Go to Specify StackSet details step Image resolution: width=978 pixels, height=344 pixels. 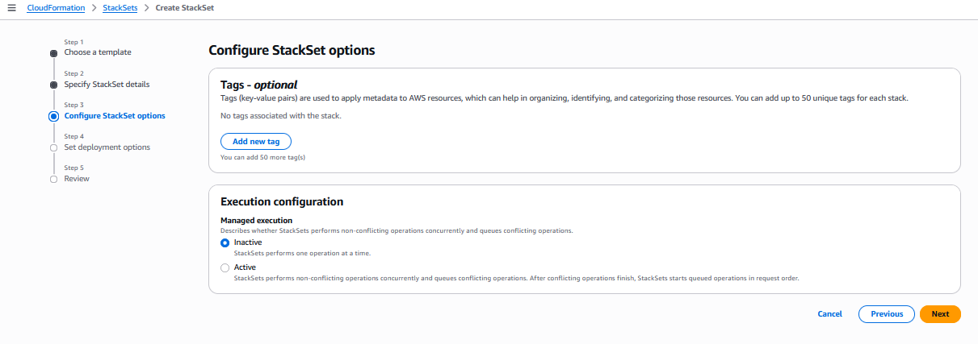(x=107, y=85)
